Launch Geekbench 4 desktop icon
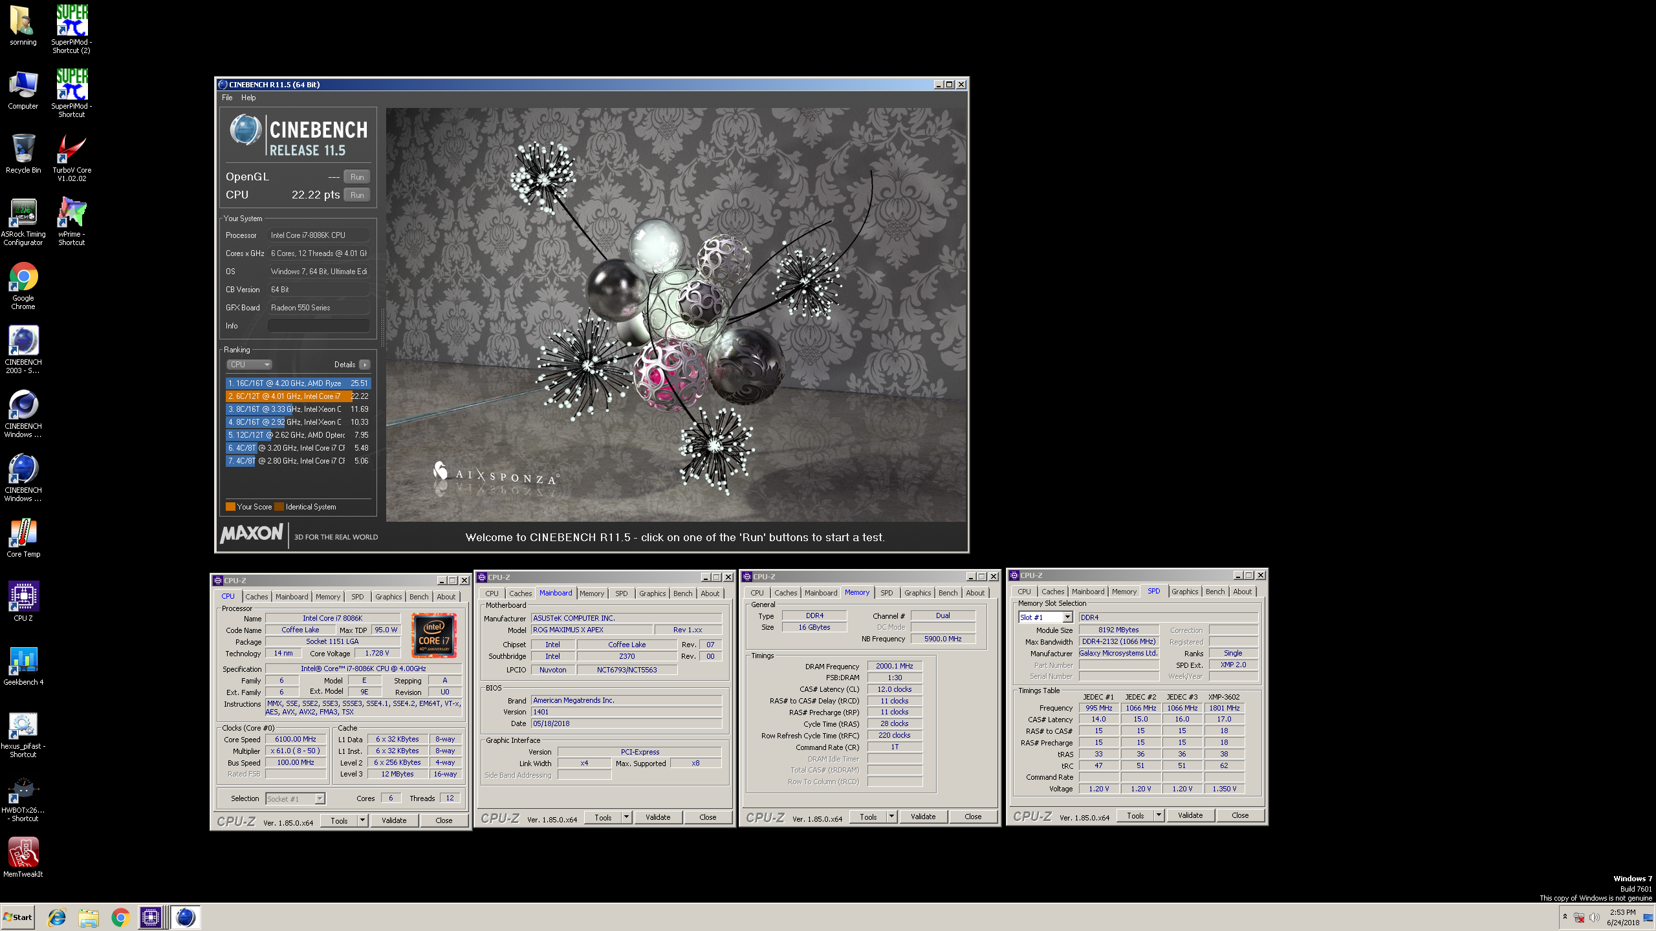The width and height of the screenshot is (1656, 931). [23, 666]
